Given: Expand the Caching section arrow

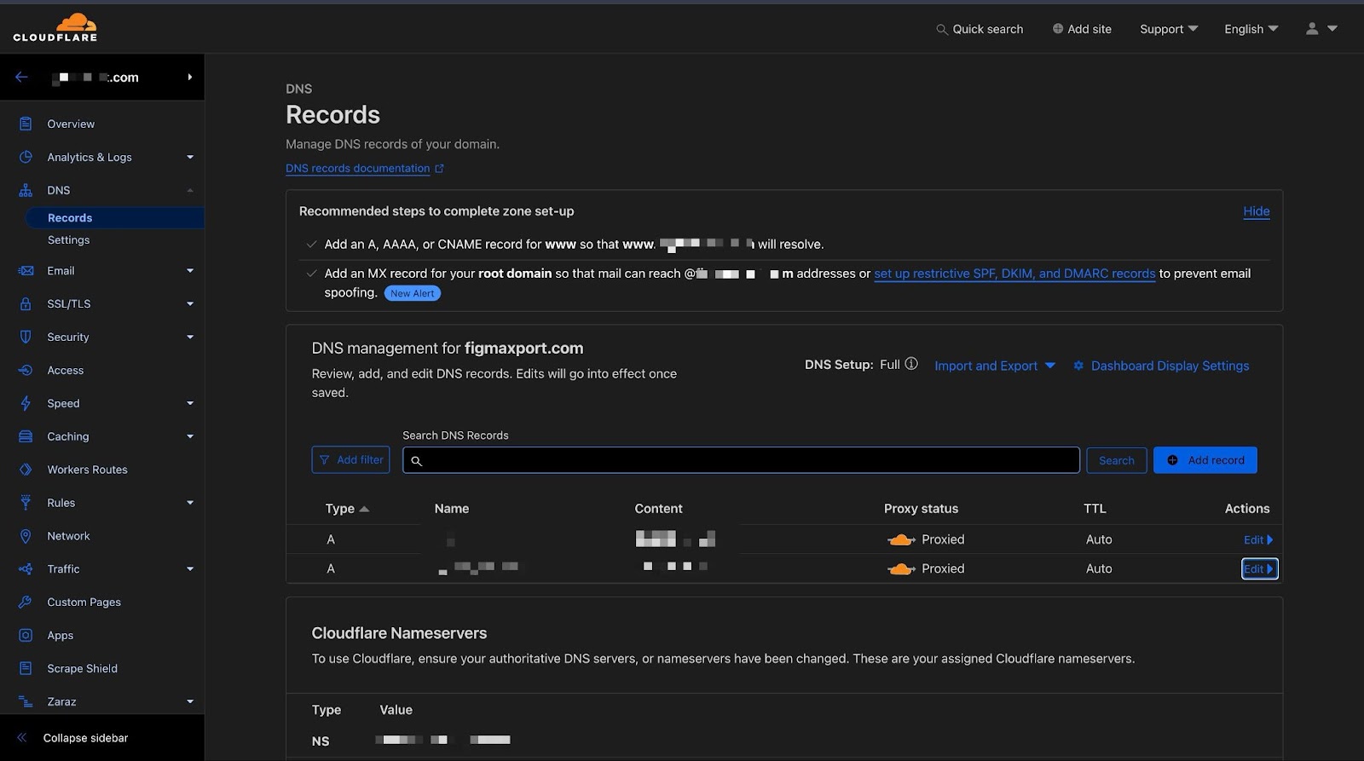Looking at the screenshot, I should point(190,436).
